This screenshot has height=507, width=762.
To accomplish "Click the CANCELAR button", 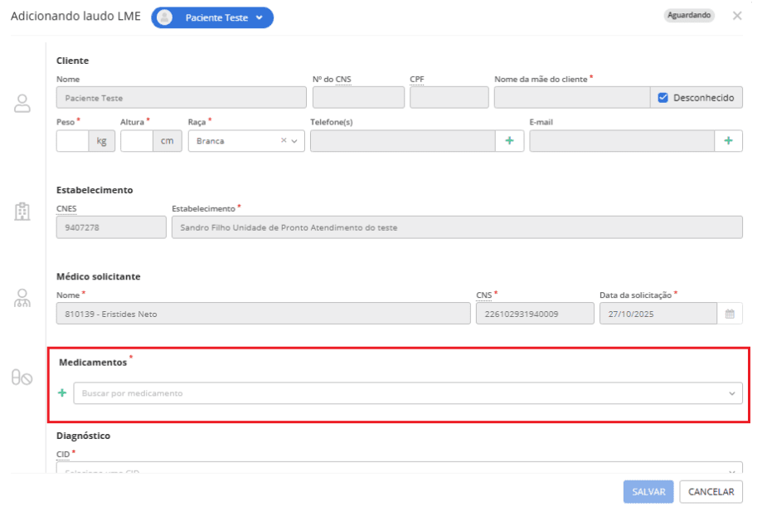I will [x=711, y=491].
